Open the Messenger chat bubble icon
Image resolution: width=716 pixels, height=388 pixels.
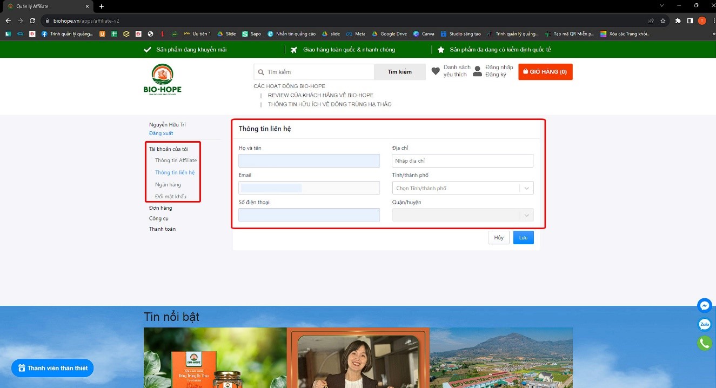tap(704, 306)
